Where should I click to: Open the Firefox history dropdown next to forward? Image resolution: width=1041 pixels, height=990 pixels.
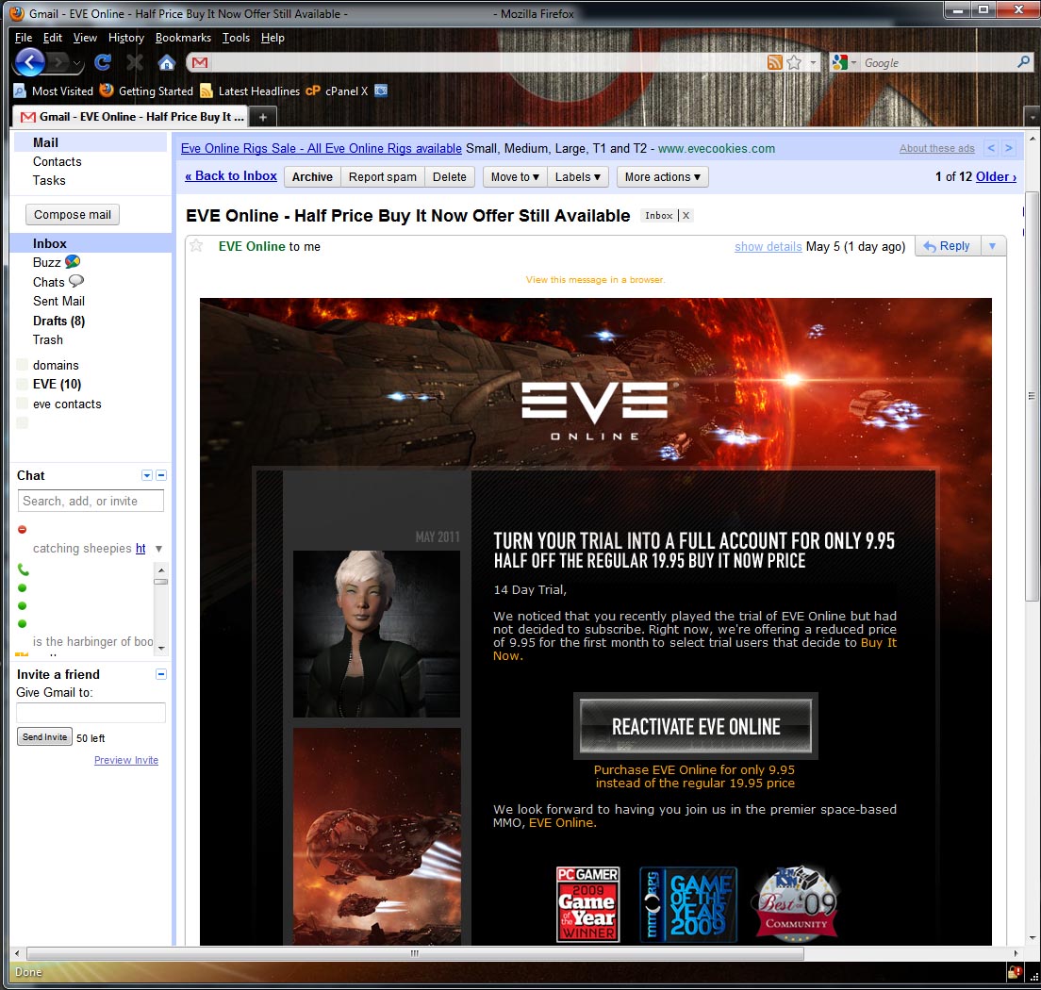pos(77,64)
